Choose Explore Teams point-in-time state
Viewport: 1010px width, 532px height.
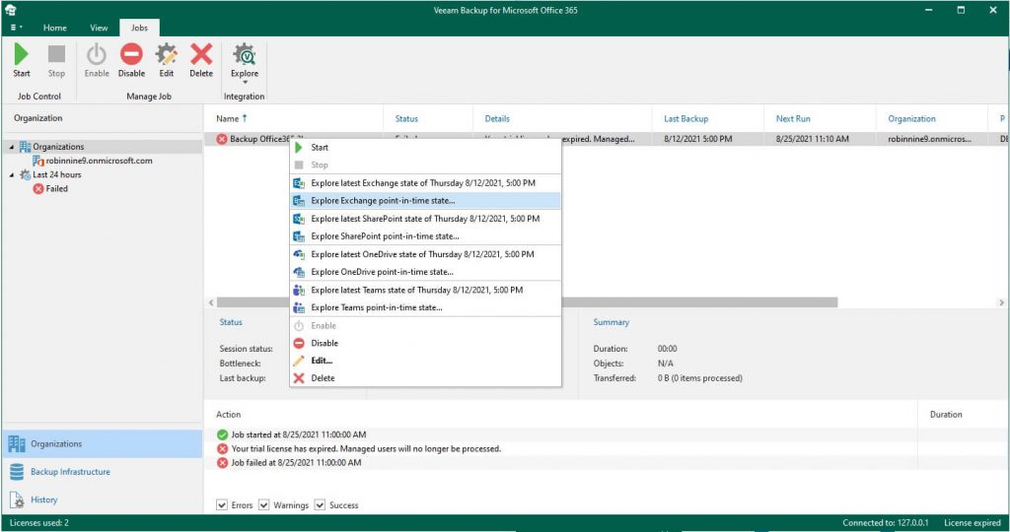tap(425, 307)
